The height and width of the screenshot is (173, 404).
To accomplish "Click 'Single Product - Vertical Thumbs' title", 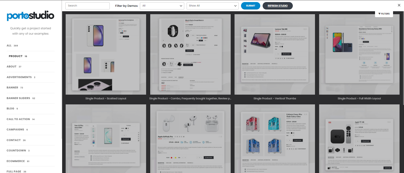I will 275,98.
